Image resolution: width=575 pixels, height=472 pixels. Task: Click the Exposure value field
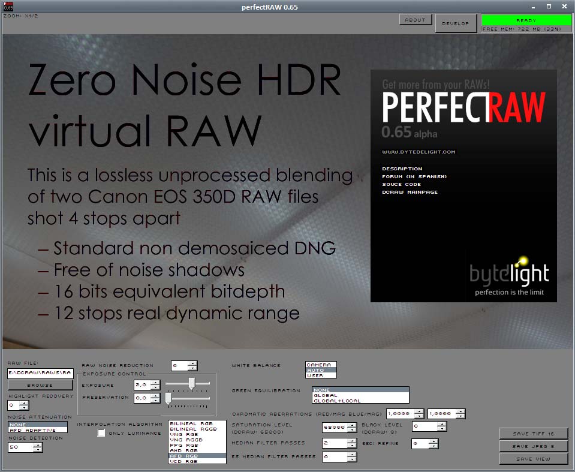143,384
